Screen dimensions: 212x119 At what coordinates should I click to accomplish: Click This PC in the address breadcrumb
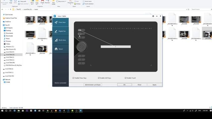point(19,10)
